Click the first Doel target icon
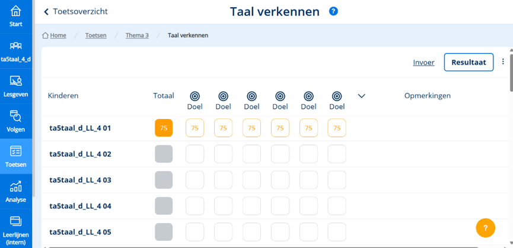The image size is (513, 248). pyautogui.click(x=195, y=96)
